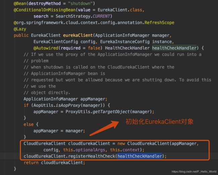The image size is (218, 175).
Task: Click the @Lazy annotation
Action: 20,29
